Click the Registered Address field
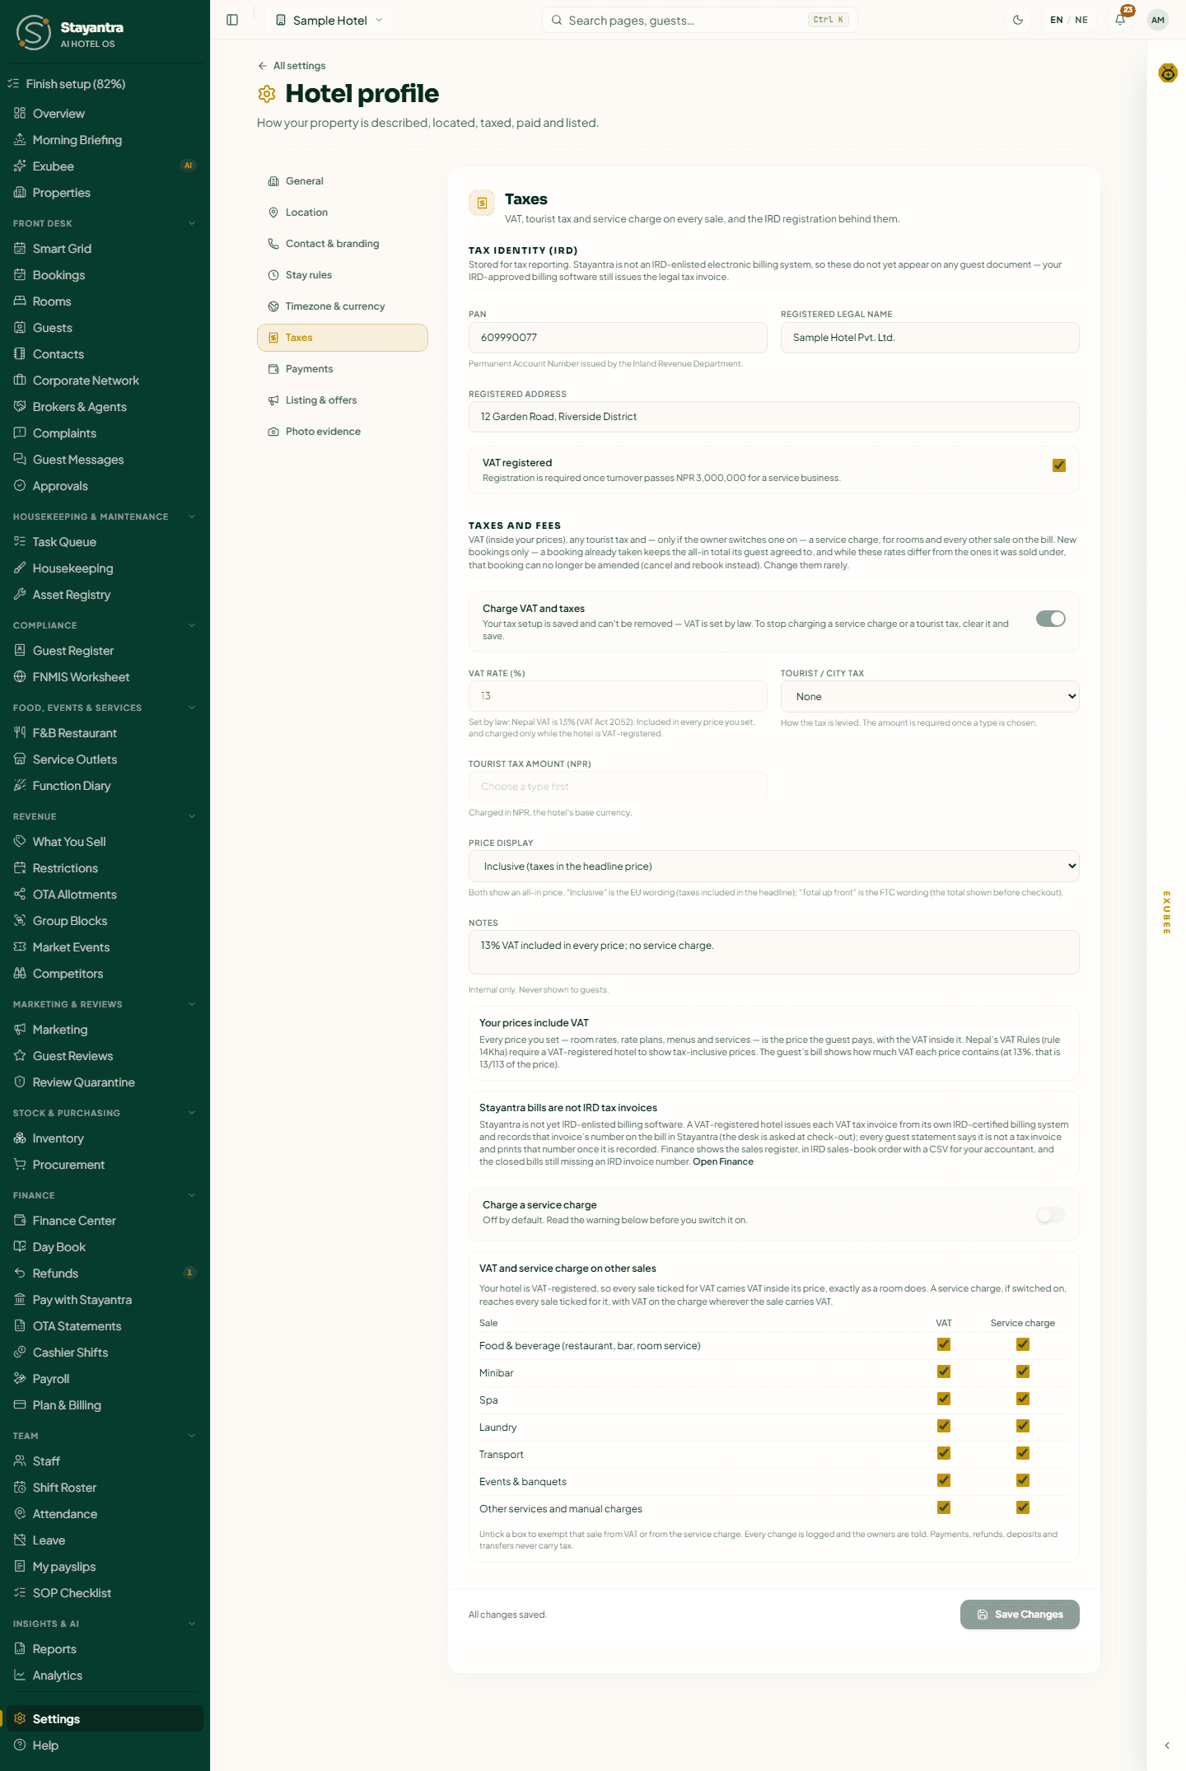Screen dimensions: 1186x1771 [x=774, y=417]
